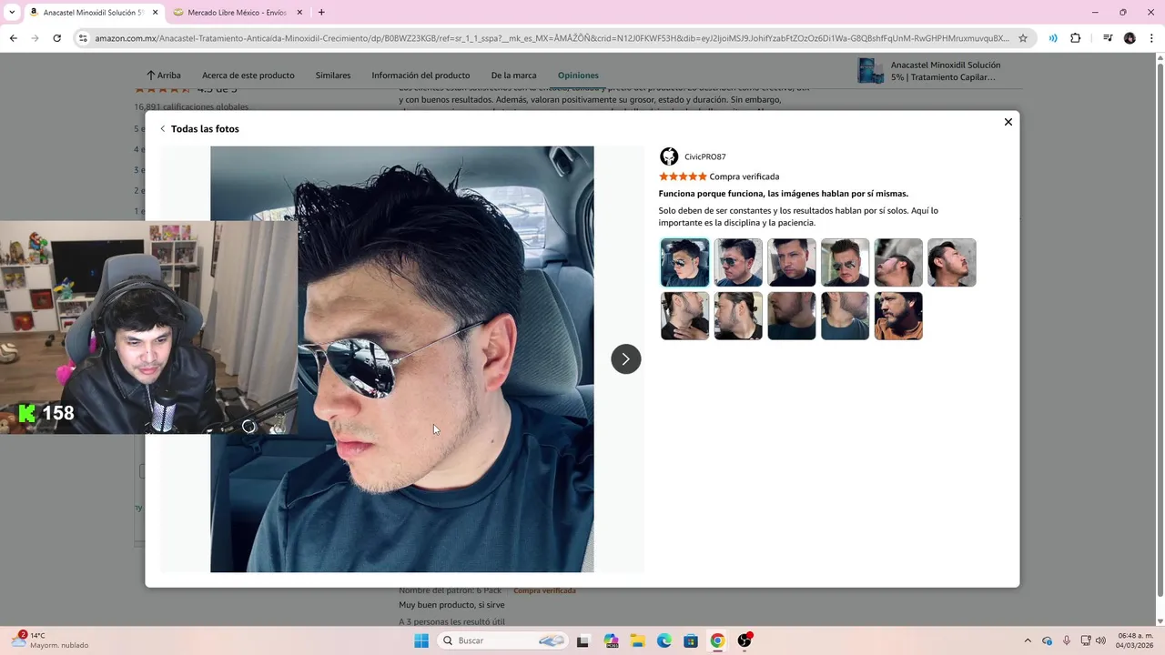Open volume control in system tray
This screenshot has height=655, width=1165.
pyautogui.click(x=1100, y=640)
